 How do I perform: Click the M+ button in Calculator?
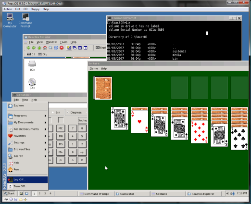point(61,152)
